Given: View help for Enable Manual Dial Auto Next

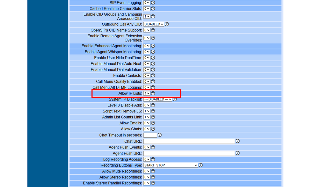Looking at the screenshot, I should coord(153,64).
